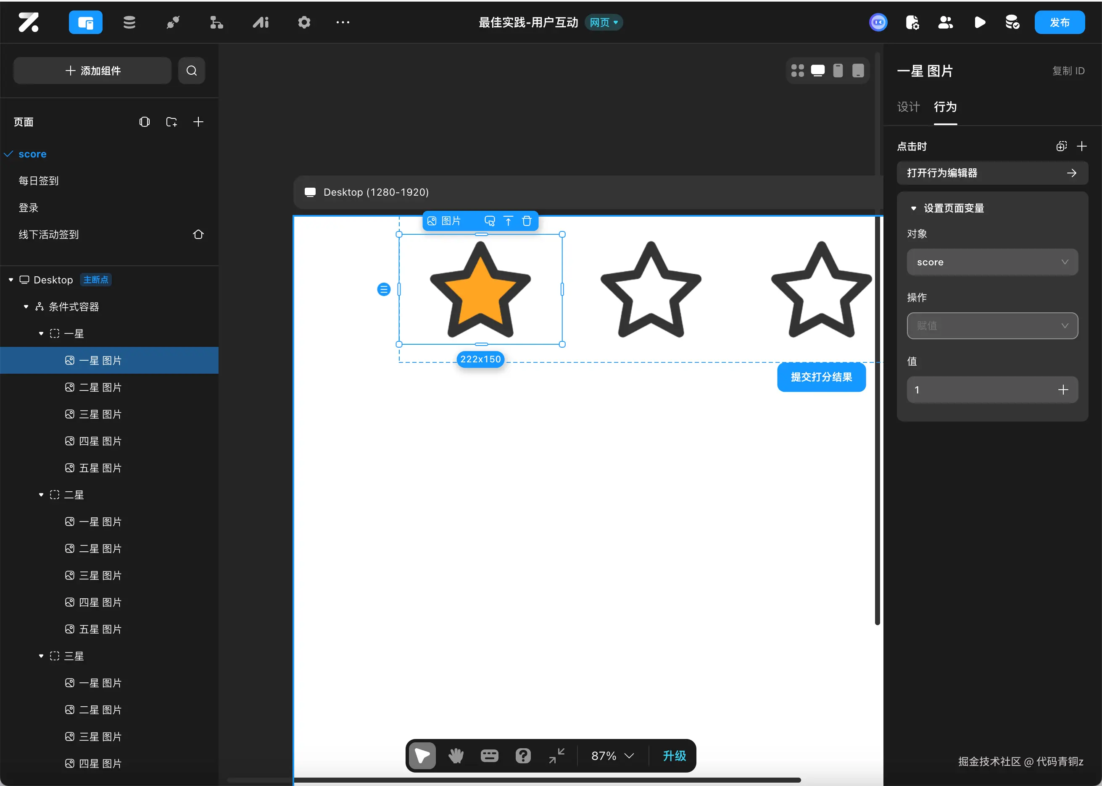The image size is (1102, 786).
Task: Open the 每日签到 page
Action: (x=39, y=181)
